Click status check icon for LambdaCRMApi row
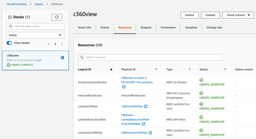The image size is (256, 139). [x=201, y=104]
